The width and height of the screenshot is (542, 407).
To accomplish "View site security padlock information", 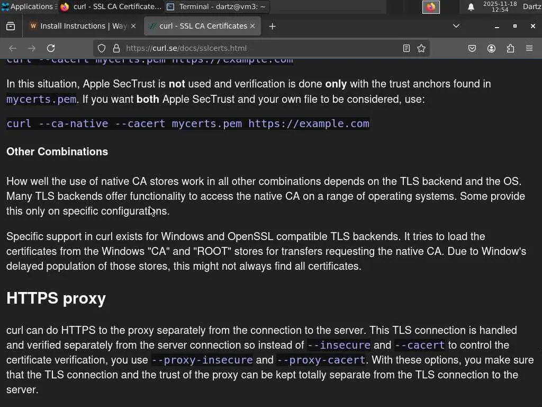I will pyautogui.click(x=116, y=48).
